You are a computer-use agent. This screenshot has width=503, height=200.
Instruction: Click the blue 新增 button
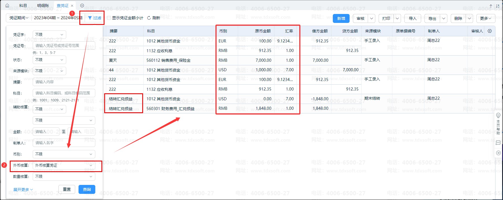click(341, 18)
